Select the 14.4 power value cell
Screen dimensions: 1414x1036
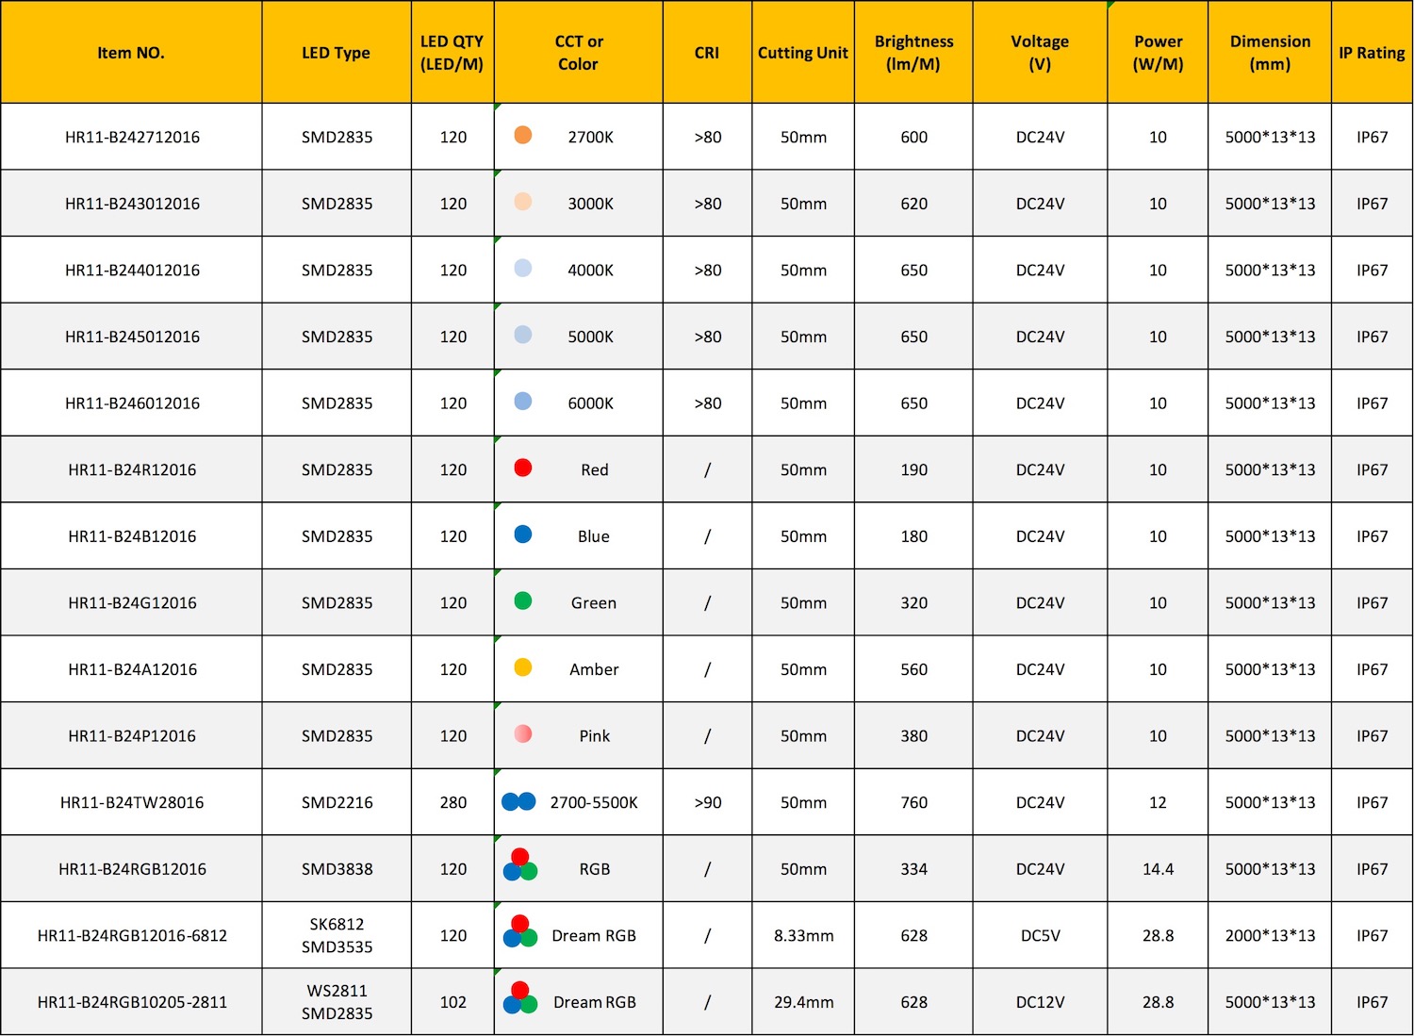coord(1158,869)
